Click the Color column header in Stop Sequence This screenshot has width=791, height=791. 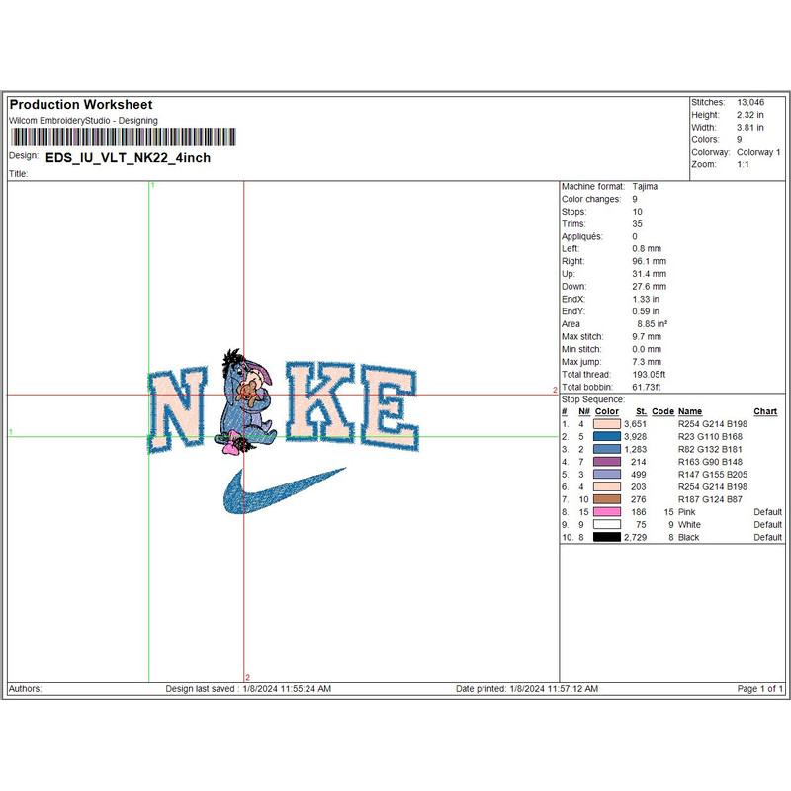coord(607,411)
